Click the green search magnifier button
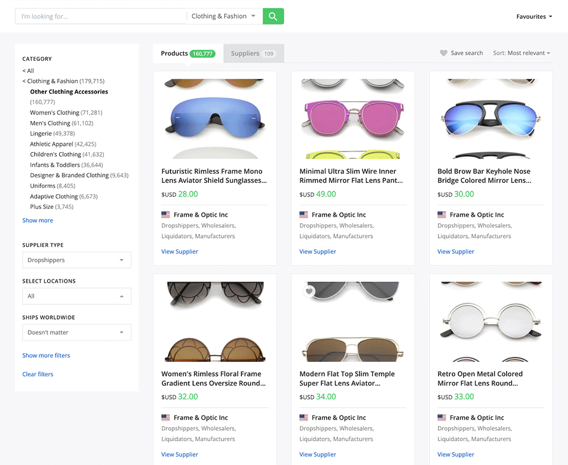Image resolution: width=568 pixels, height=465 pixels. point(273,16)
